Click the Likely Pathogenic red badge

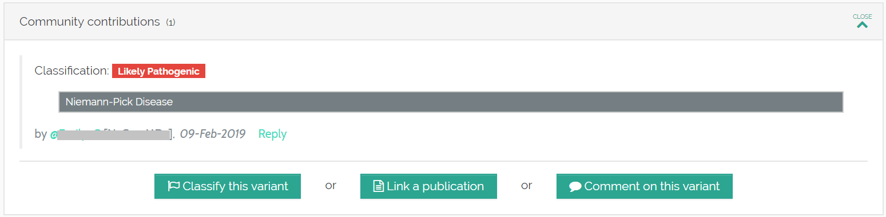coord(158,71)
